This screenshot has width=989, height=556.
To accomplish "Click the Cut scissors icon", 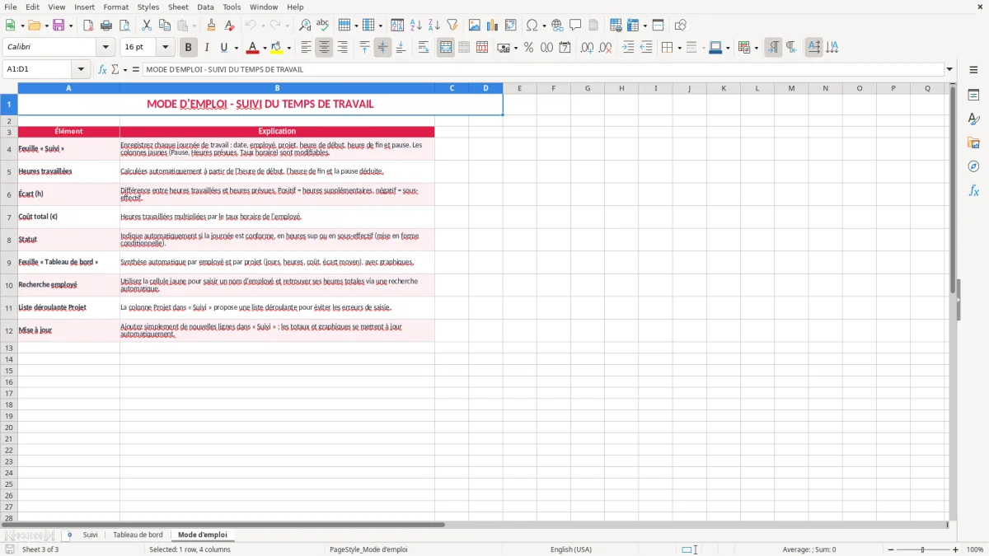I will 147,26.
